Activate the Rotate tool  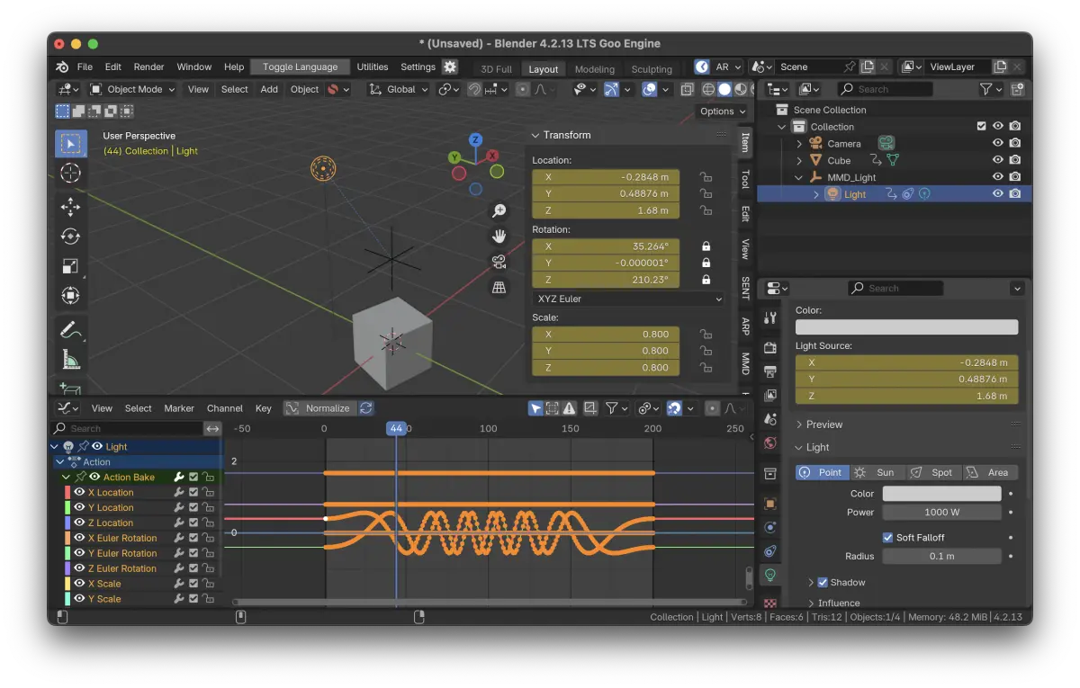click(70, 237)
